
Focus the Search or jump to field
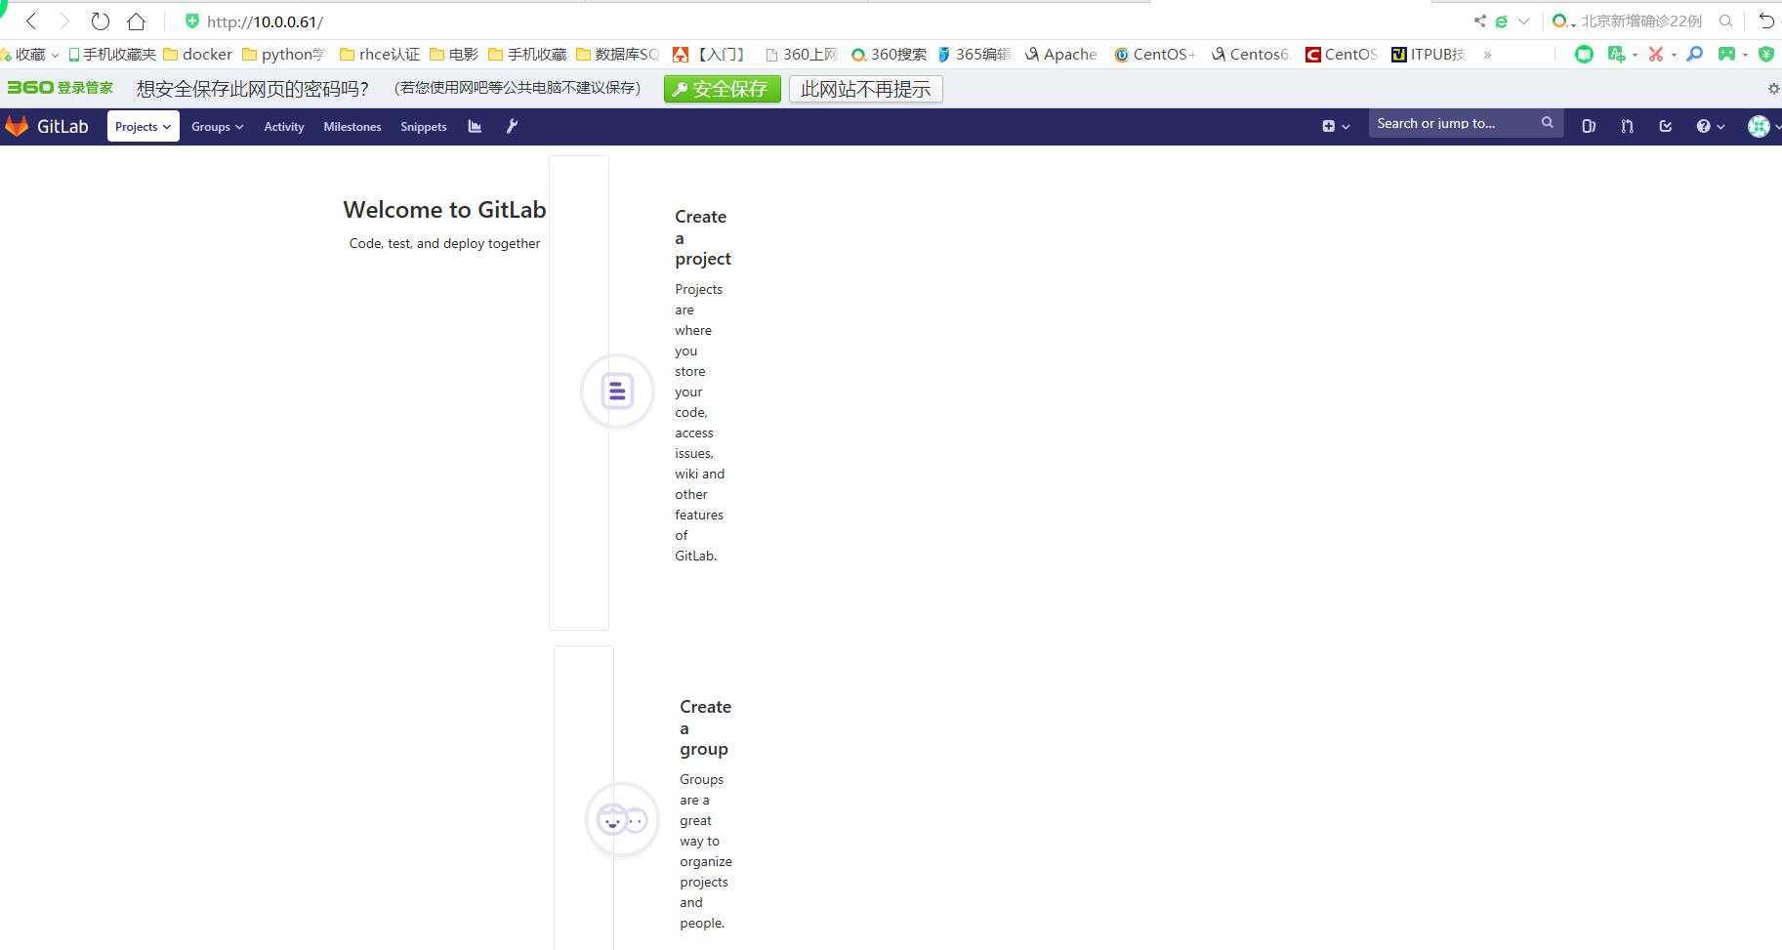tap(1453, 123)
